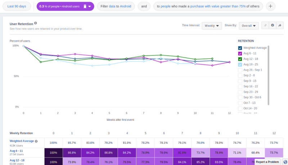
Task: Click the globe icon near Report a Problem
Action: [285, 162]
